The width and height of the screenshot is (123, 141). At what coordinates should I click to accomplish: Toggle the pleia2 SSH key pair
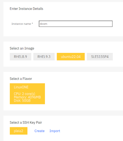click(x=18, y=131)
